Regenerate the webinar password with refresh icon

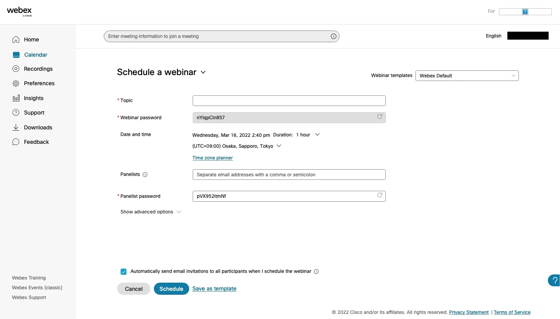(379, 116)
